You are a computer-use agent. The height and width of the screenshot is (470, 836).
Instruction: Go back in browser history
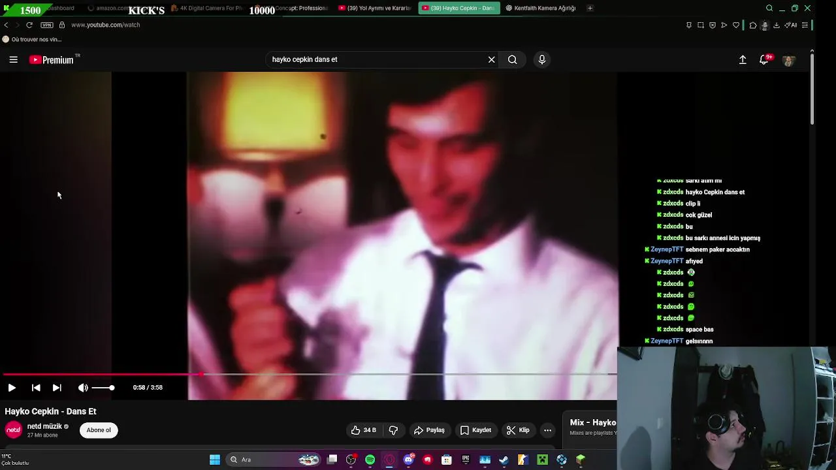tap(6, 25)
